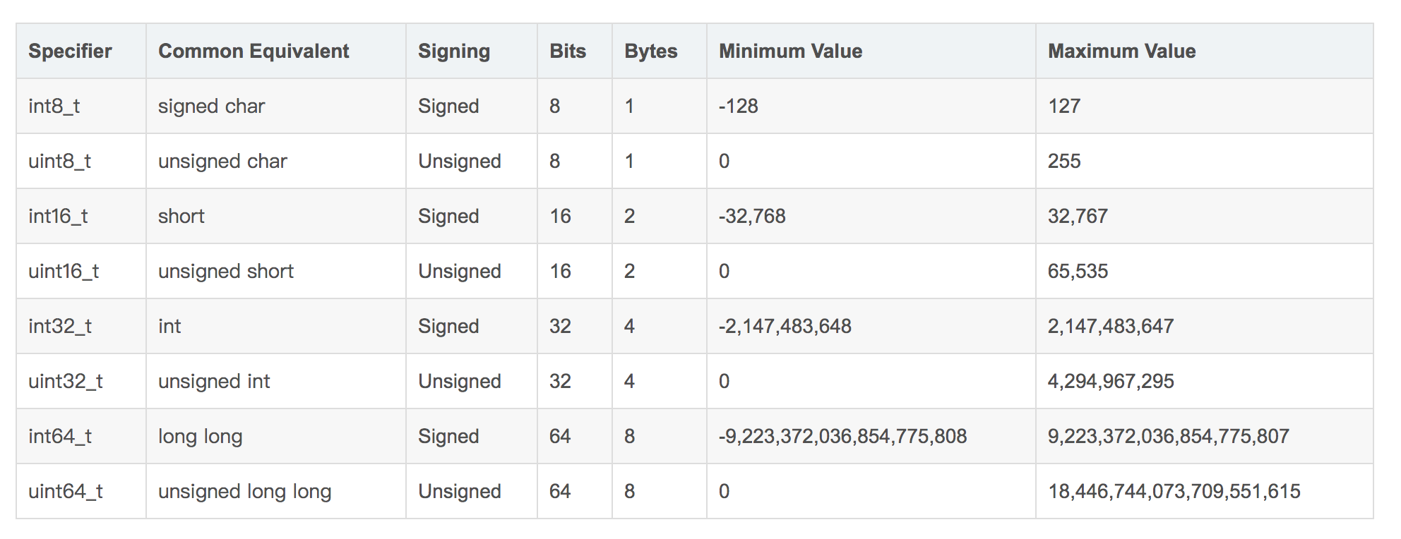Select the uint8_t specifier cell
The width and height of the screenshot is (1401, 539).
click(60, 162)
